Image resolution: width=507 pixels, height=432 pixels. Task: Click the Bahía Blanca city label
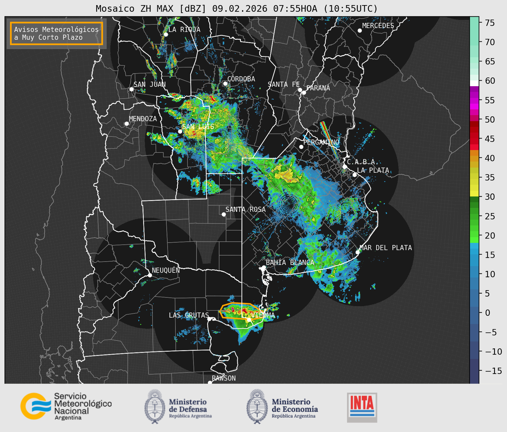[x=290, y=262]
